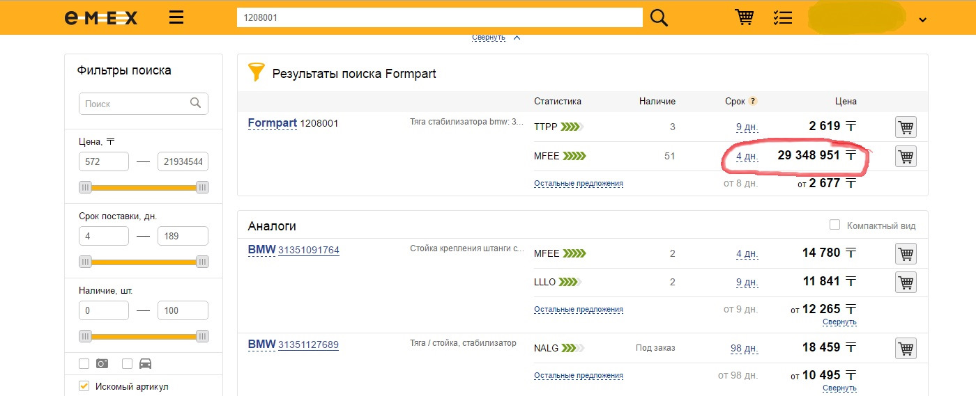
Task: Open the checklist icon in header
Action: (782, 18)
